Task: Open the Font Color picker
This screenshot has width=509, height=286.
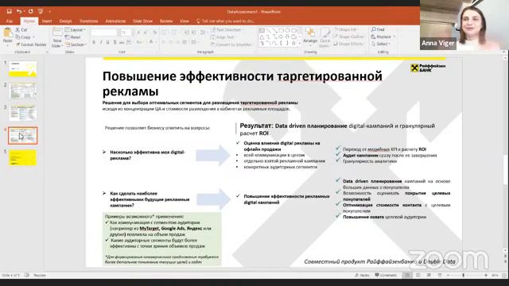Action: coord(151,42)
